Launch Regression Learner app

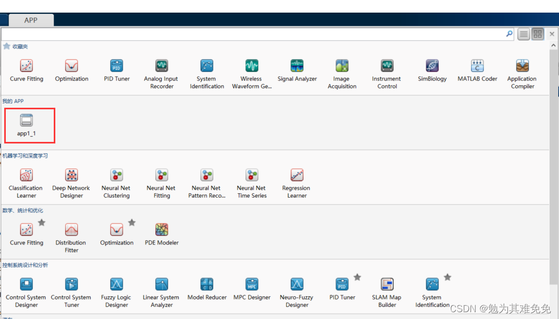pos(297,183)
